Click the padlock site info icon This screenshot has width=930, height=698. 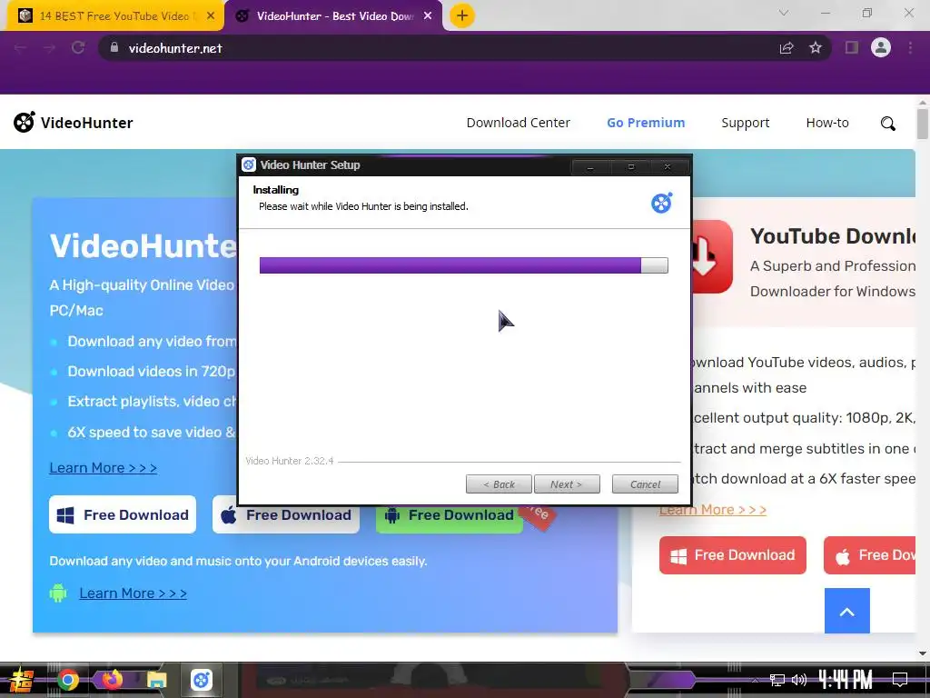coord(114,47)
